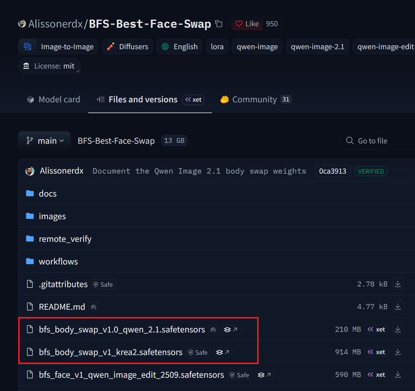
Task: Select the qwen-image tag
Action: pyautogui.click(x=257, y=47)
